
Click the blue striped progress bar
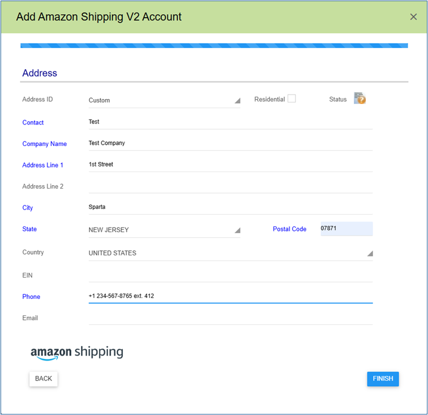click(214, 46)
